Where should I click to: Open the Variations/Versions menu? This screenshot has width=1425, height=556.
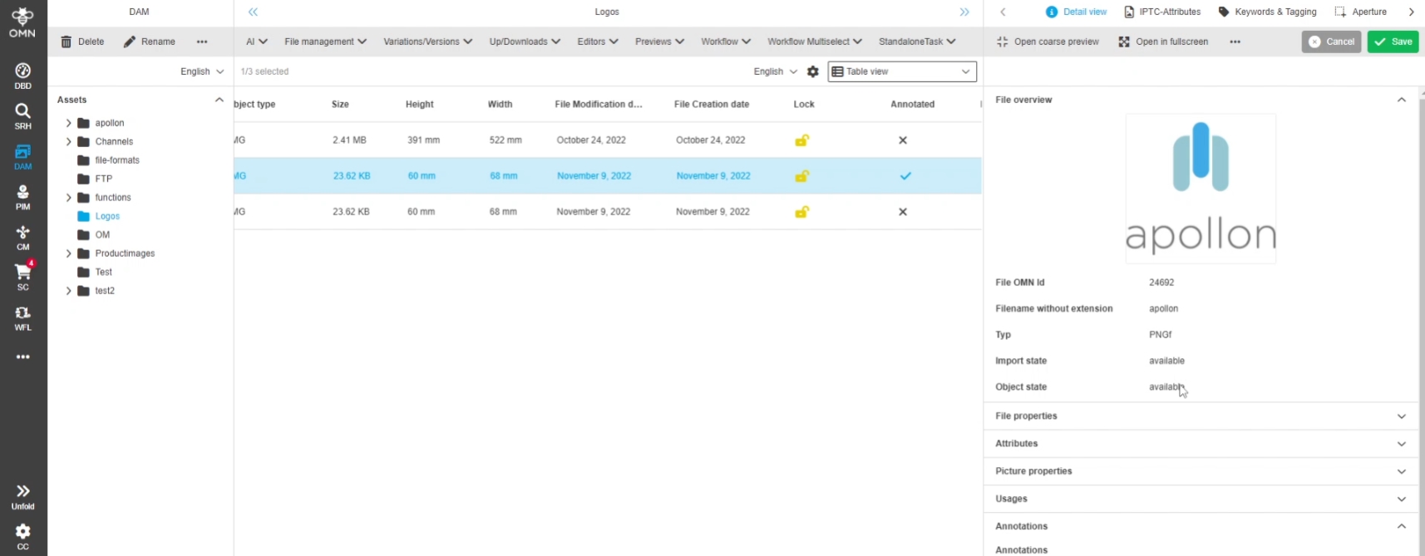click(x=427, y=42)
